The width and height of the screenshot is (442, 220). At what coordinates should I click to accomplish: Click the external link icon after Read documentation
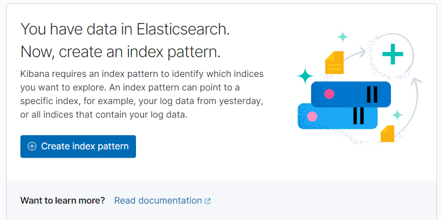coord(207,201)
